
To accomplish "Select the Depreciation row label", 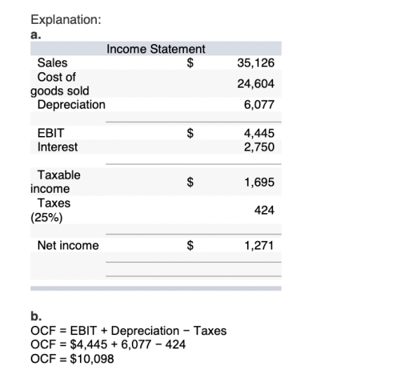I will (71, 104).
